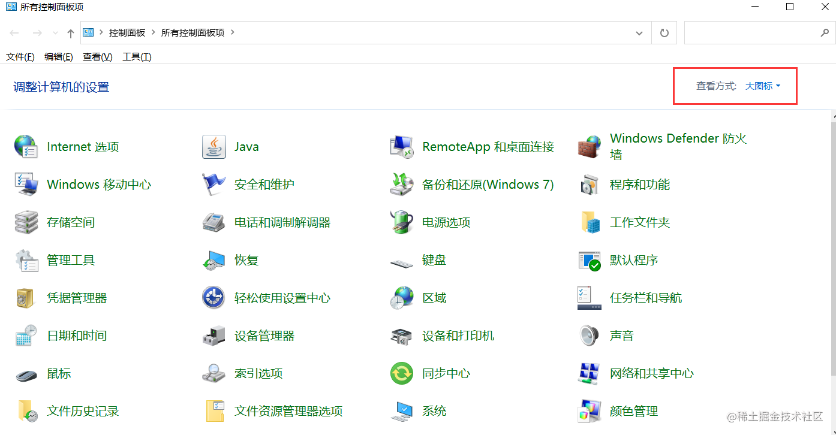
Task: Open the Internet 选项 globe icon
Action: point(26,147)
